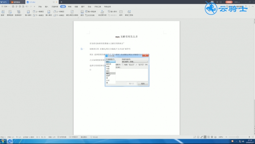255x144 pixels.
Task: Check the 包括 见上方/见下方 checkbox
Action: 123,65
